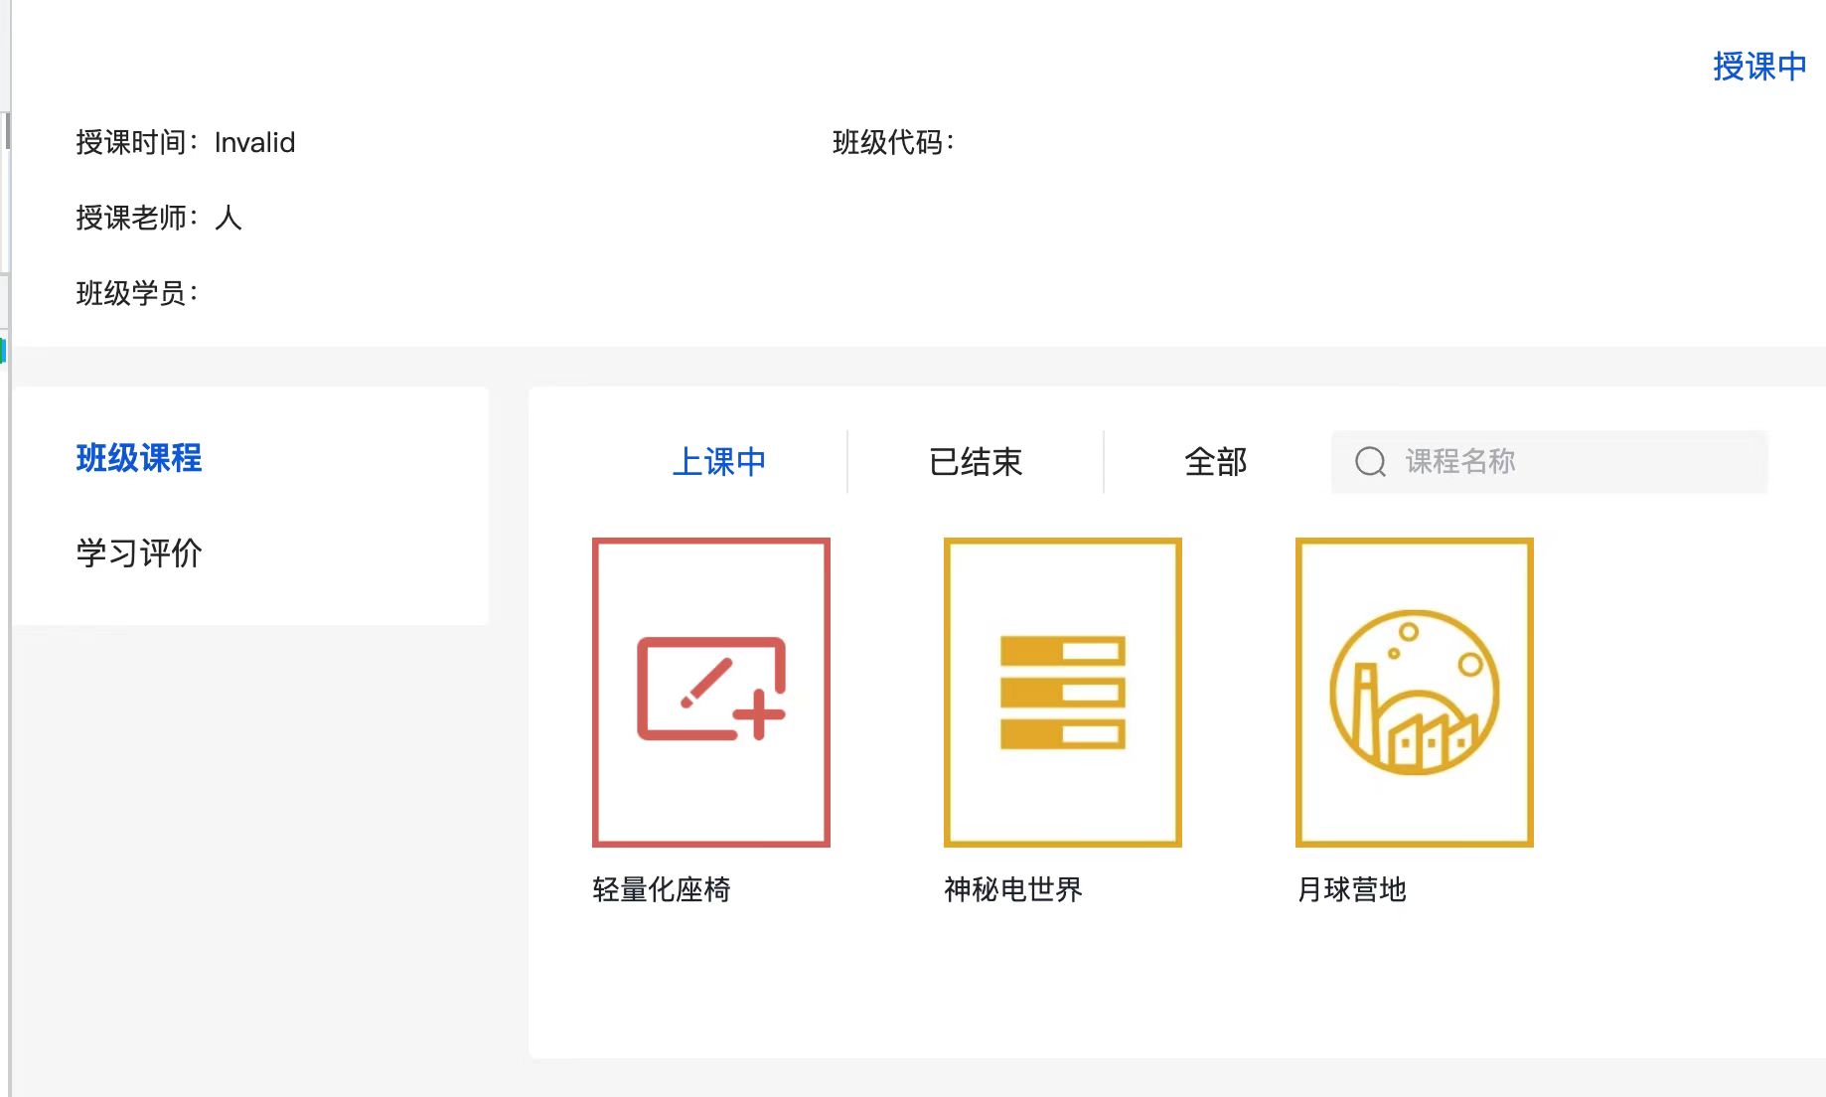Click the 班级学员 label
Image resolution: width=1826 pixels, height=1097 pixels.
(x=137, y=293)
